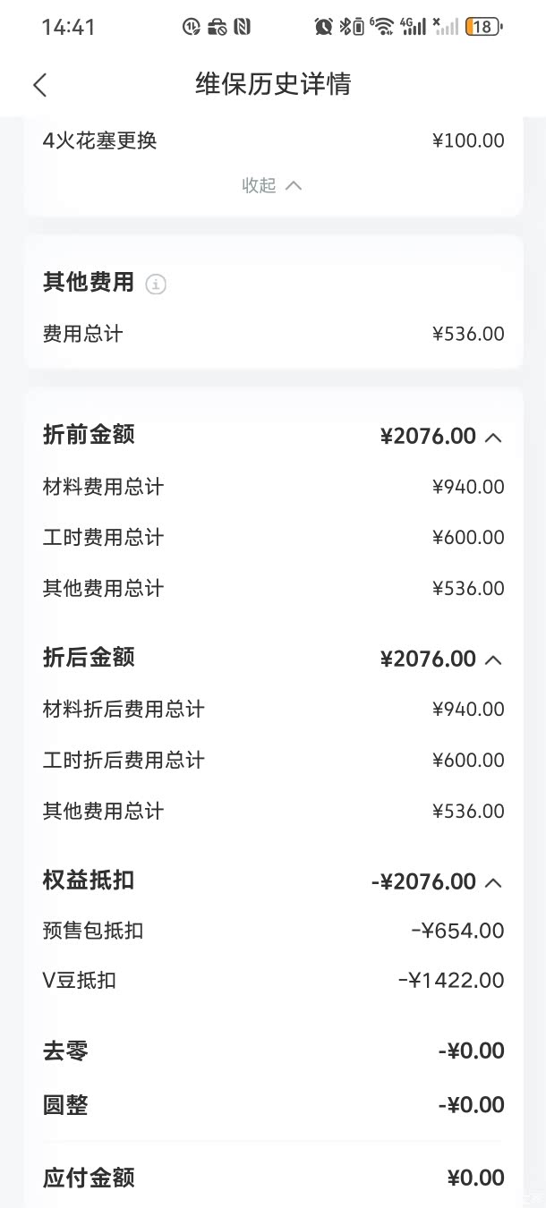Tap the 4G signal strength icon
Screen dimensions: 546x1208
coord(414,27)
